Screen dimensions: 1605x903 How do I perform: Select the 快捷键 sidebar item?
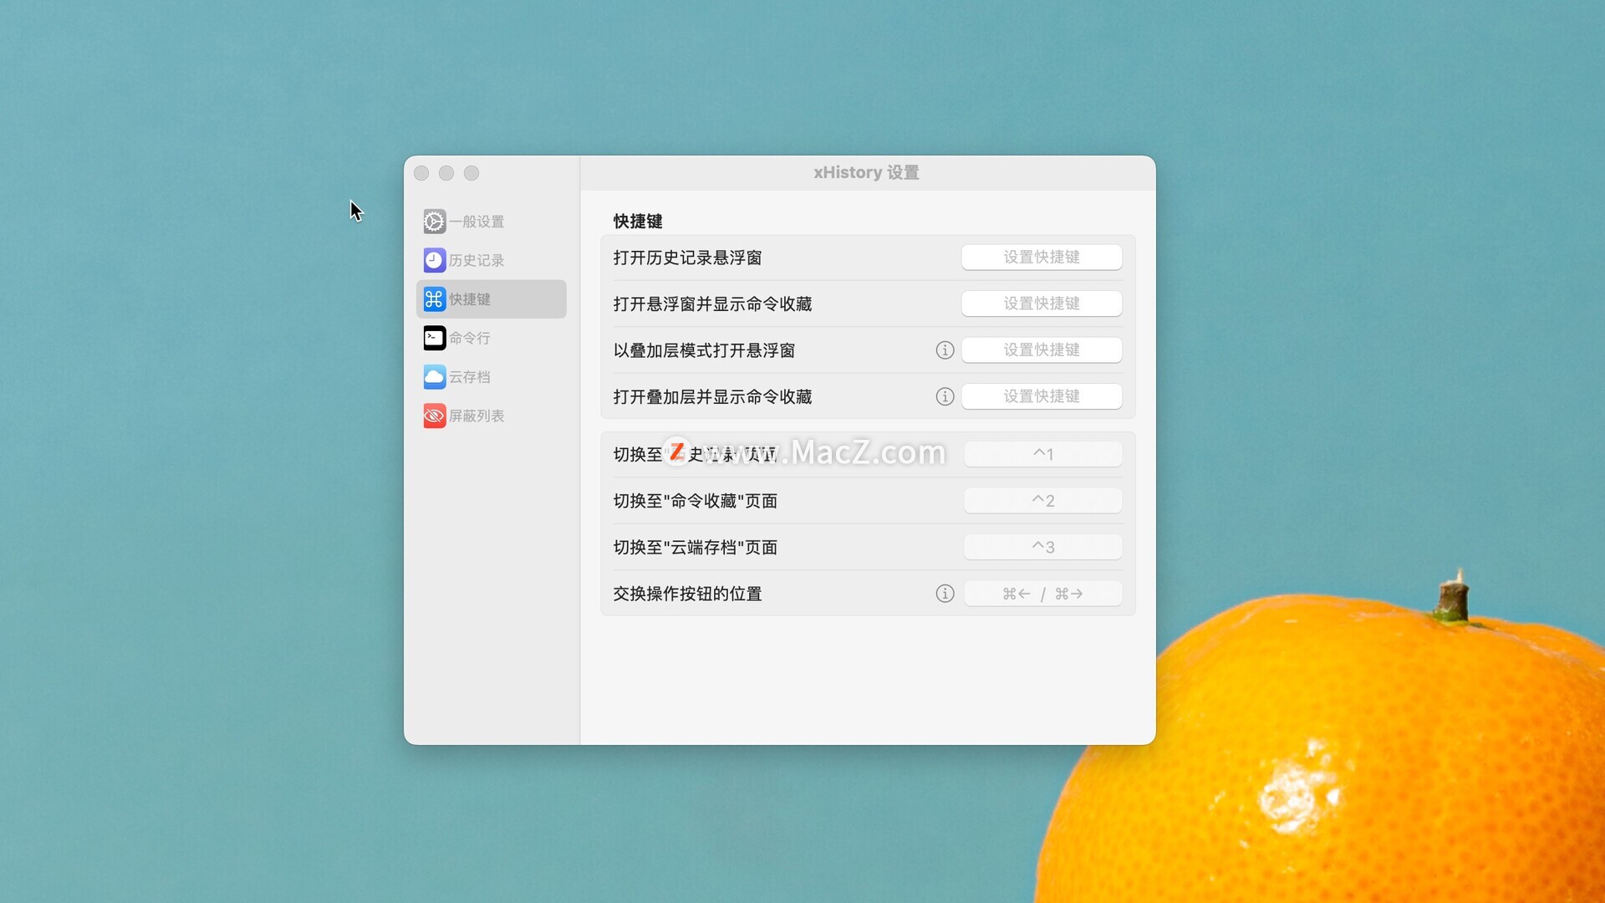point(492,299)
